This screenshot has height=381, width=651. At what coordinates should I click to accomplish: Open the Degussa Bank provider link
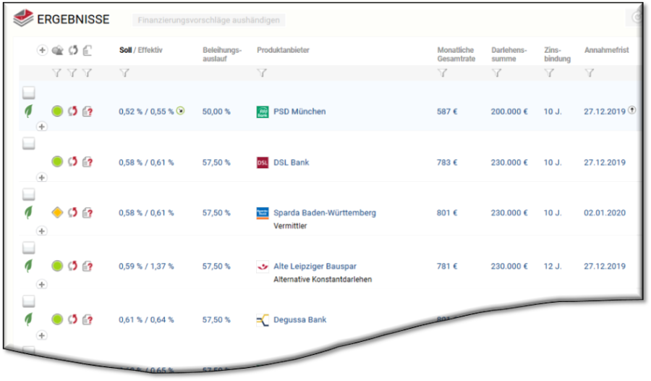tap(299, 319)
